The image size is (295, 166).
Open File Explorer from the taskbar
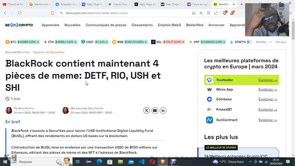[120, 162]
